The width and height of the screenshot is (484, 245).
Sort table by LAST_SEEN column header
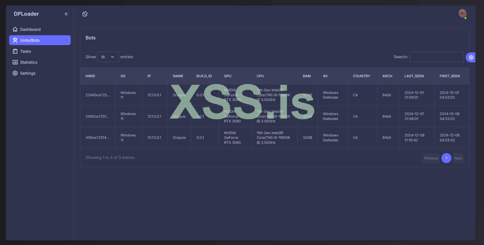tap(417, 76)
